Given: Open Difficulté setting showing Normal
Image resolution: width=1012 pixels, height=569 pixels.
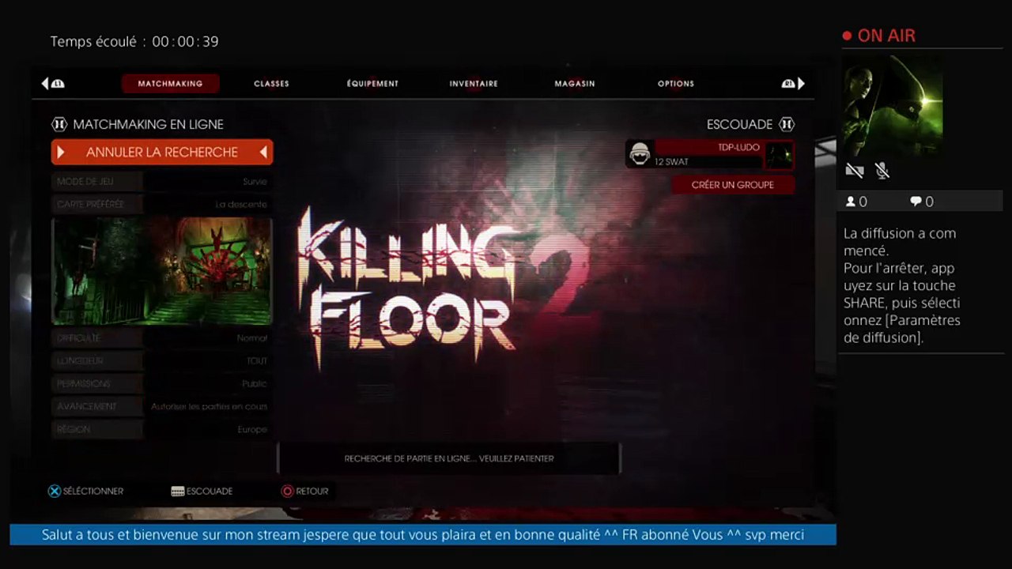Looking at the screenshot, I should point(161,338).
